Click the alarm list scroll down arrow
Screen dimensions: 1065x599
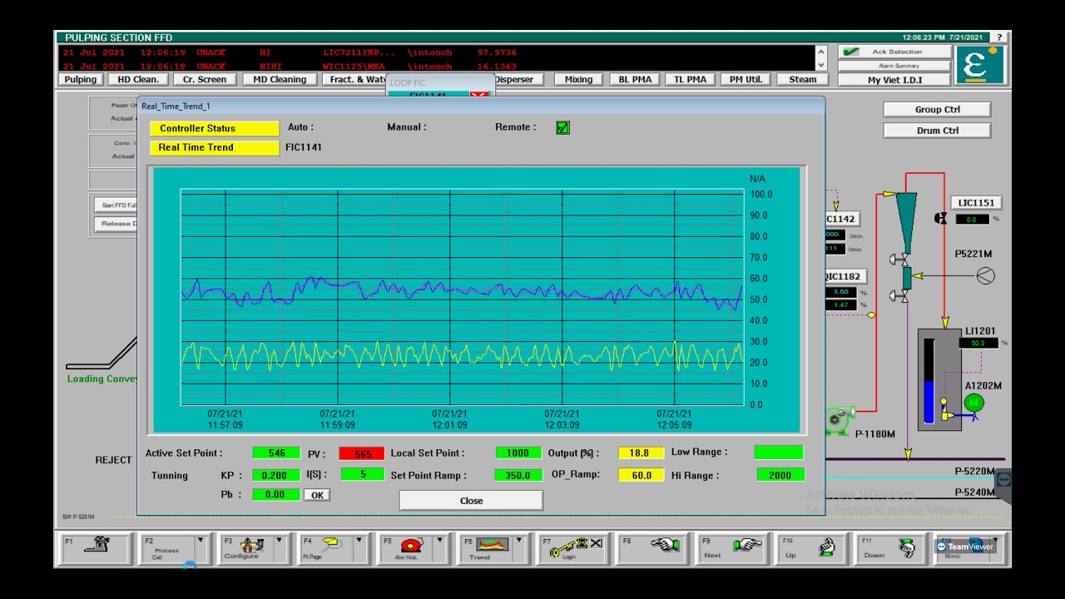821,65
